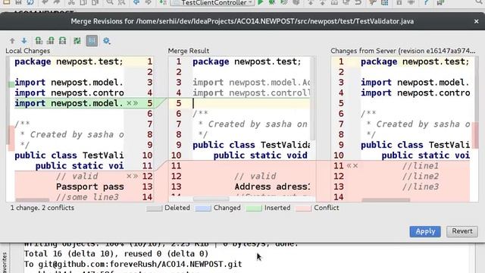
Task: Click the back navigation arrow in IDE toolbar
Action: tap(136, 2)
